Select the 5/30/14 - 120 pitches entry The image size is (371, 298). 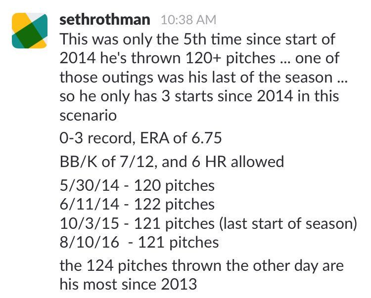137,186
